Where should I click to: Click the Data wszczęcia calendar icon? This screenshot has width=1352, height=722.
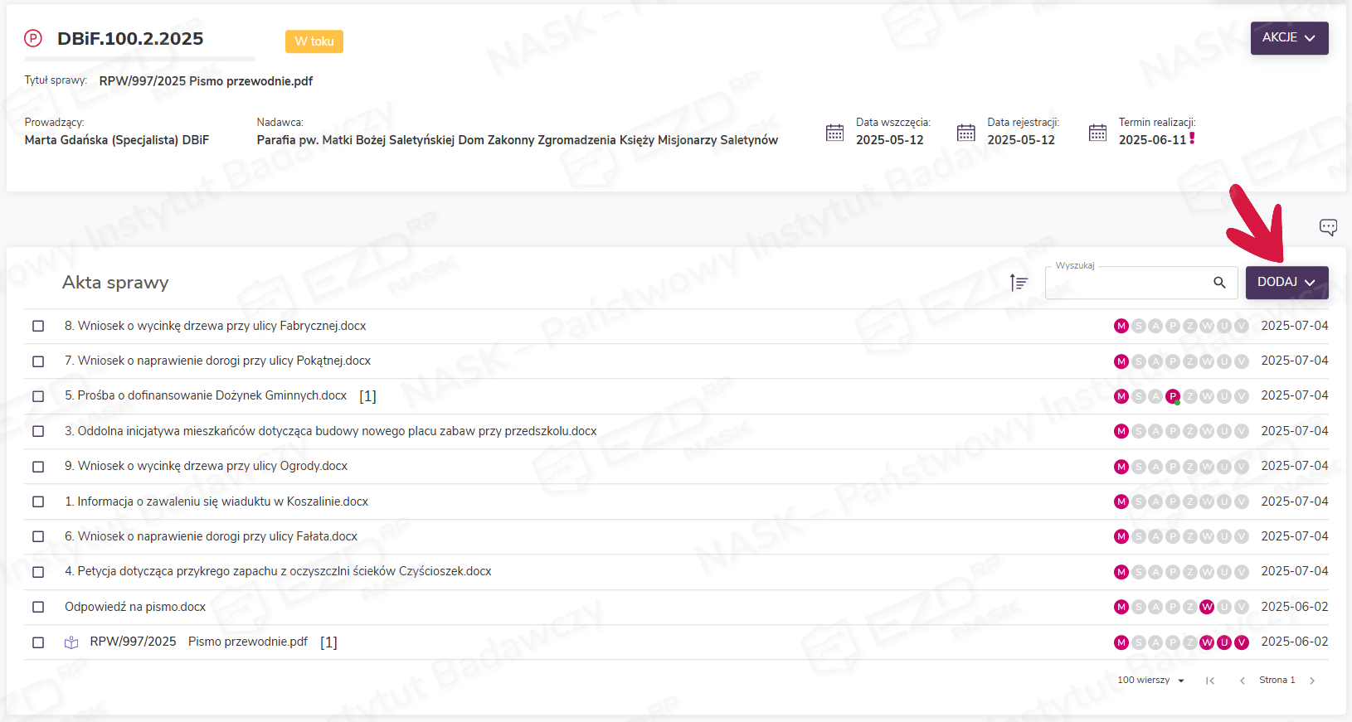coord(834,133)
